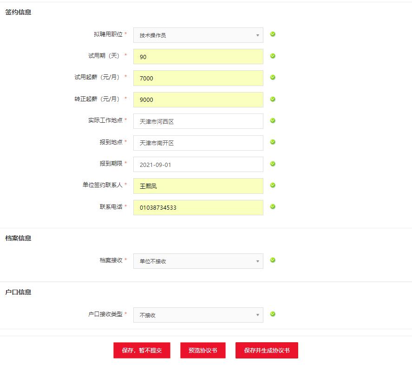
Task: Click green checkmark beside 试用期 field
Action: [273, 56]
